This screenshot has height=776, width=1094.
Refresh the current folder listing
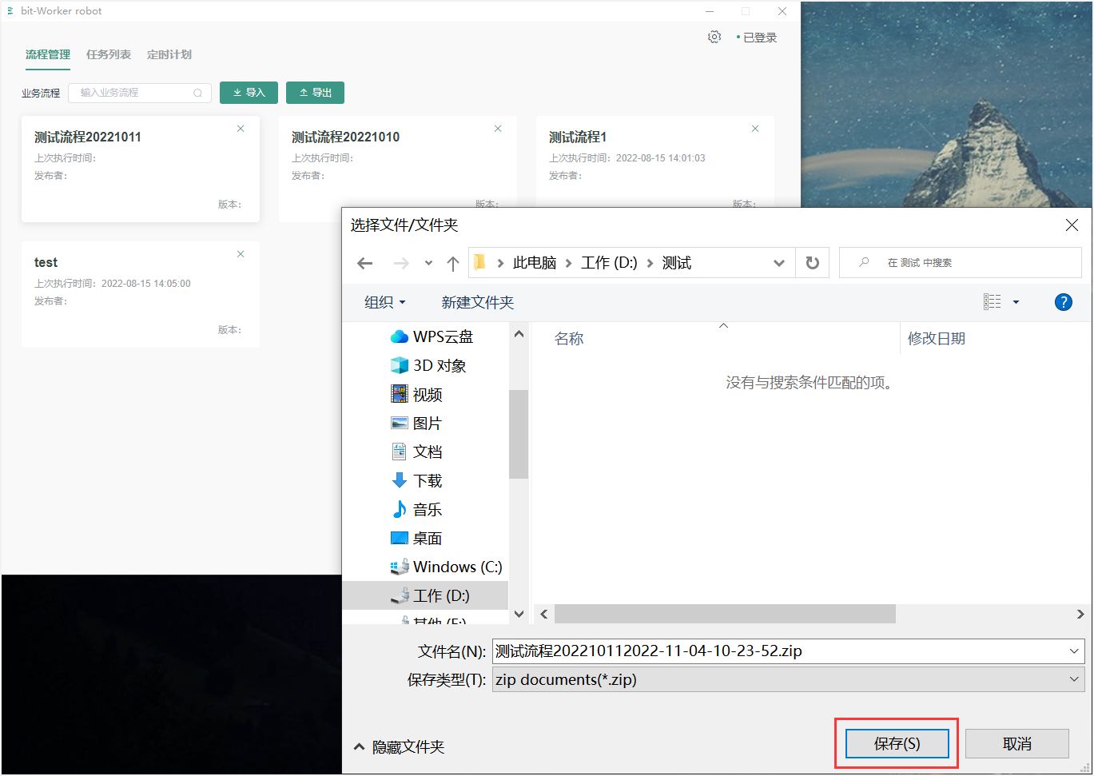click(812, 263)
